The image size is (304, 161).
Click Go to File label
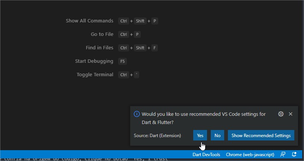tap(102, 34)
